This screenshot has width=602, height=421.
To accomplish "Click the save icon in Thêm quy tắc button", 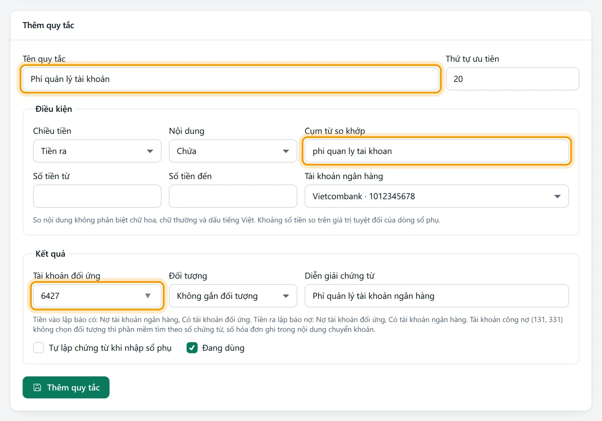I will point(37,388).
